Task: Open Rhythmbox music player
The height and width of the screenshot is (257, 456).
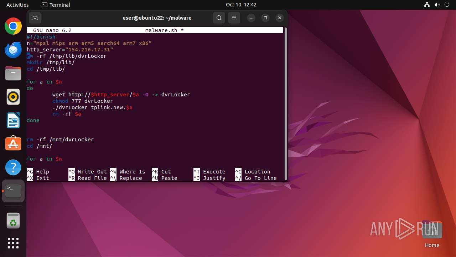Action: [13, 97]
